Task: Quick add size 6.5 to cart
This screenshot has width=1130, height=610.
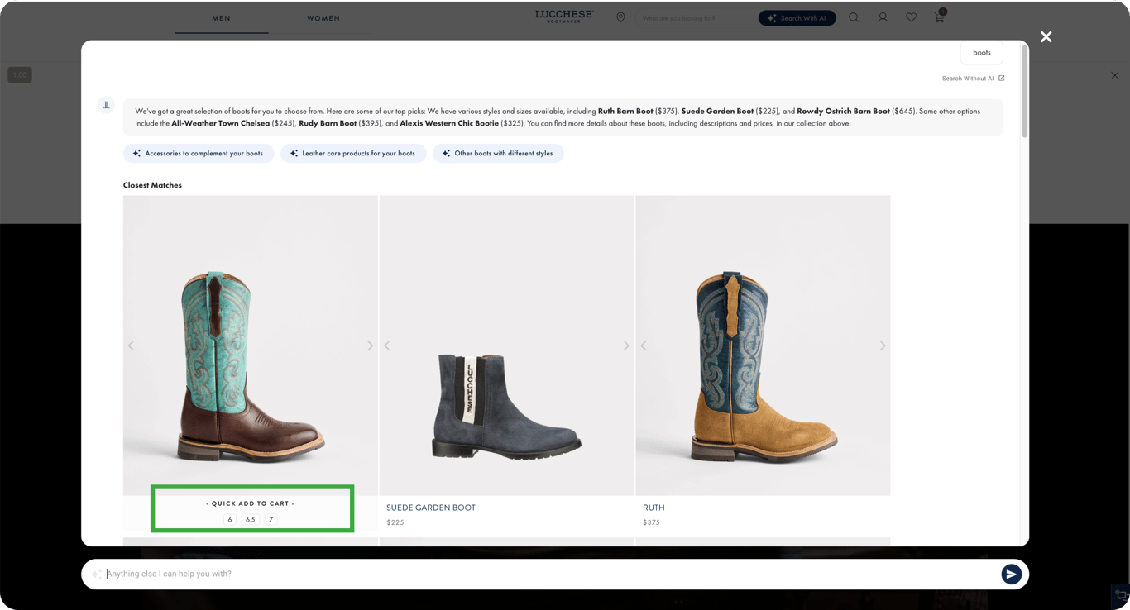Action: 250,520
